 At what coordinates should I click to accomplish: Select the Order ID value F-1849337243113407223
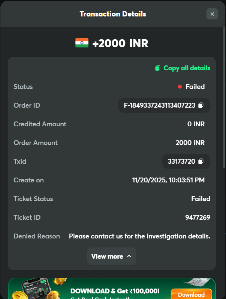159,105
